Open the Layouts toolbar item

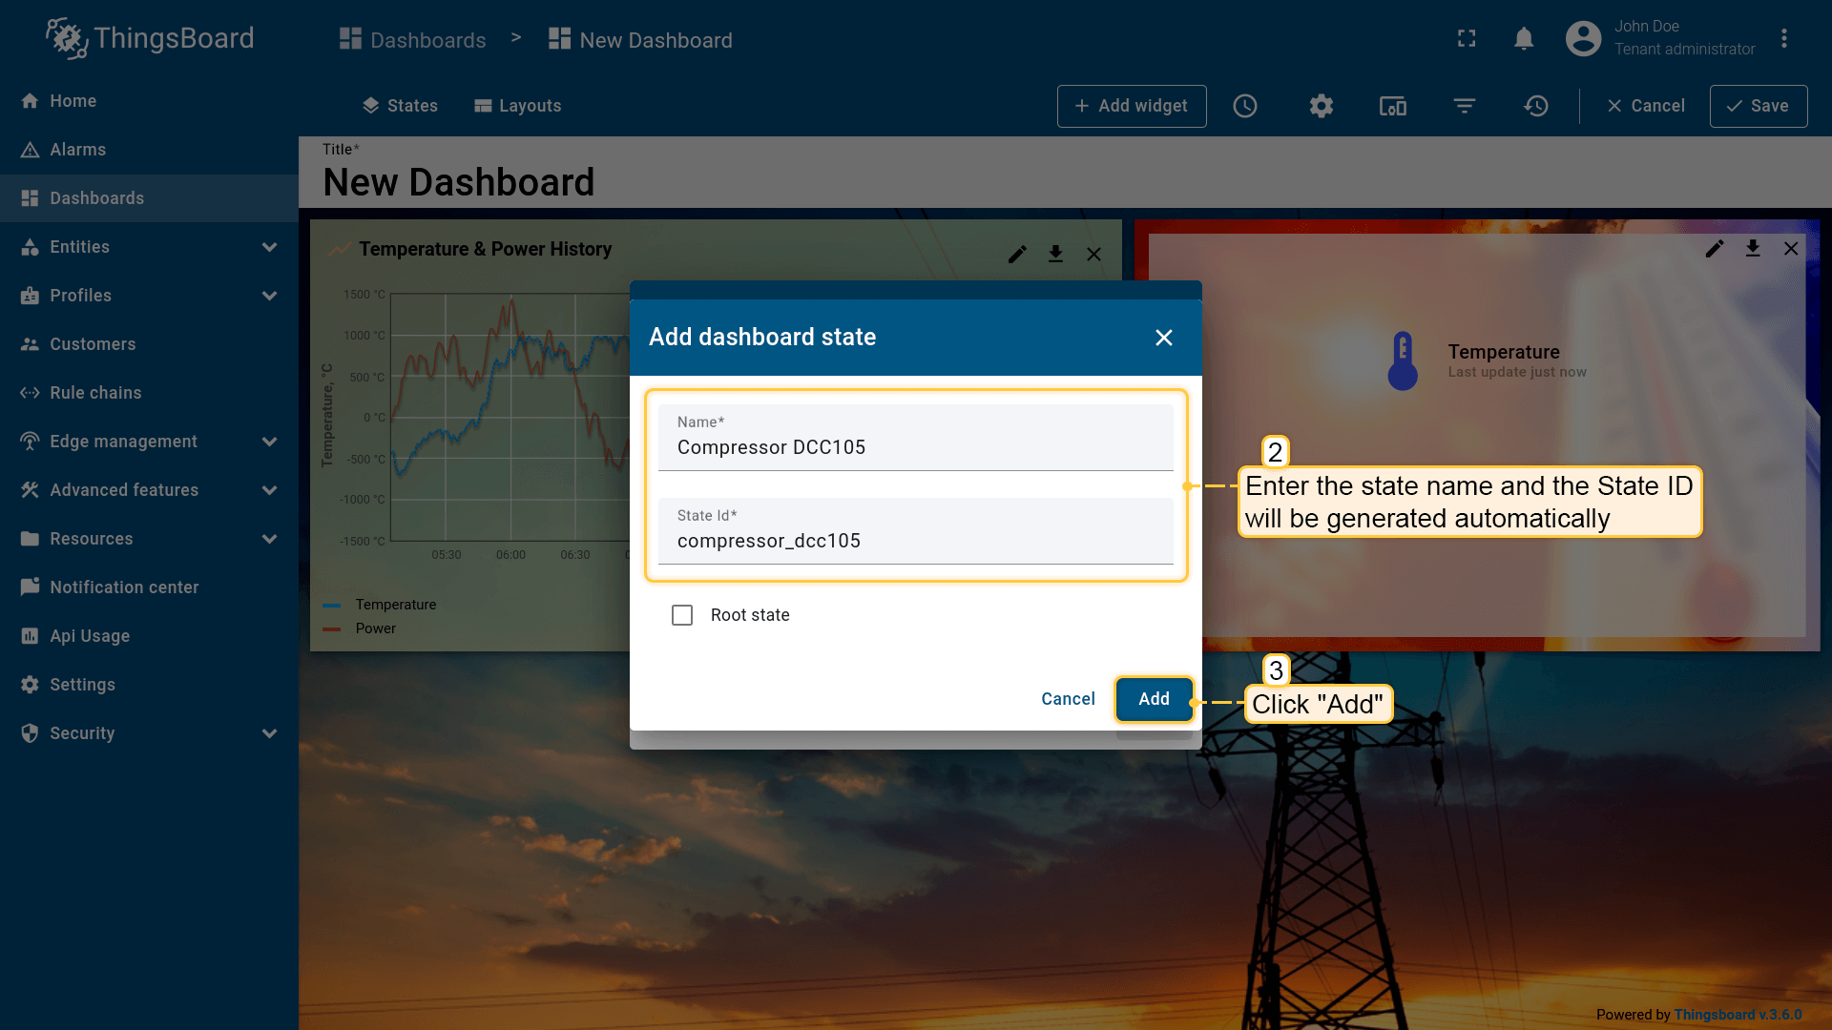(x=518, y=106)
